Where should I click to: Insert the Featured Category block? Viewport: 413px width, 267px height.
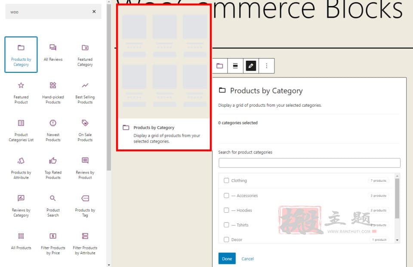[85, 55]
